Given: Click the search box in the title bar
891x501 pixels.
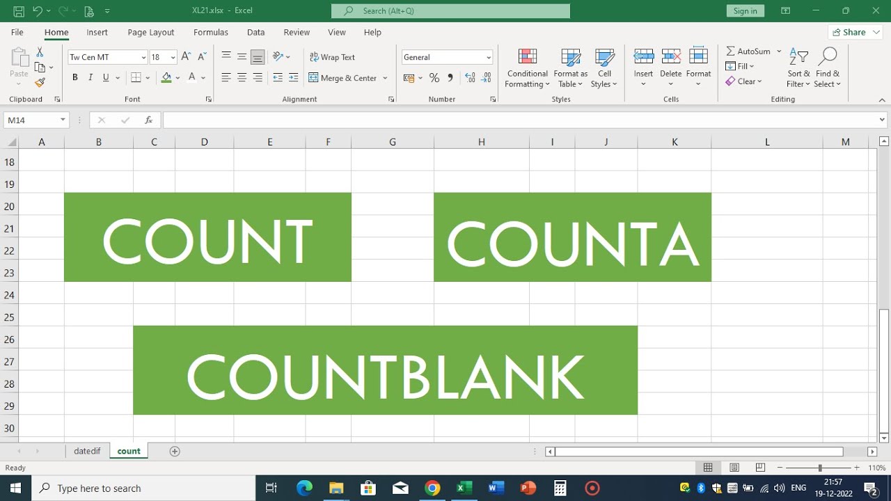Looking at the screenshot, I should point(450,11).
